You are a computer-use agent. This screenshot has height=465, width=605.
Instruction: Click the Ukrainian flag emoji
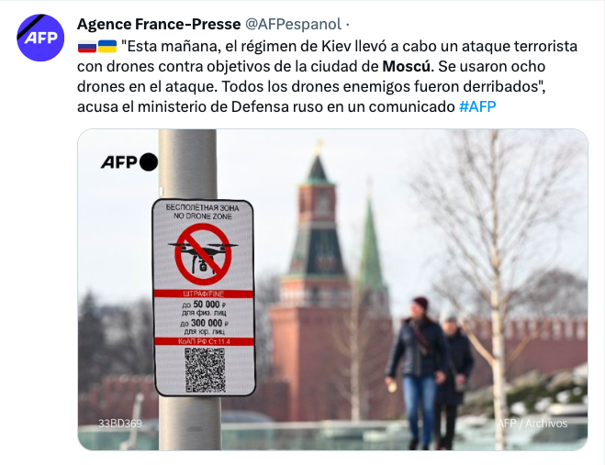click(x=107, y=47)
